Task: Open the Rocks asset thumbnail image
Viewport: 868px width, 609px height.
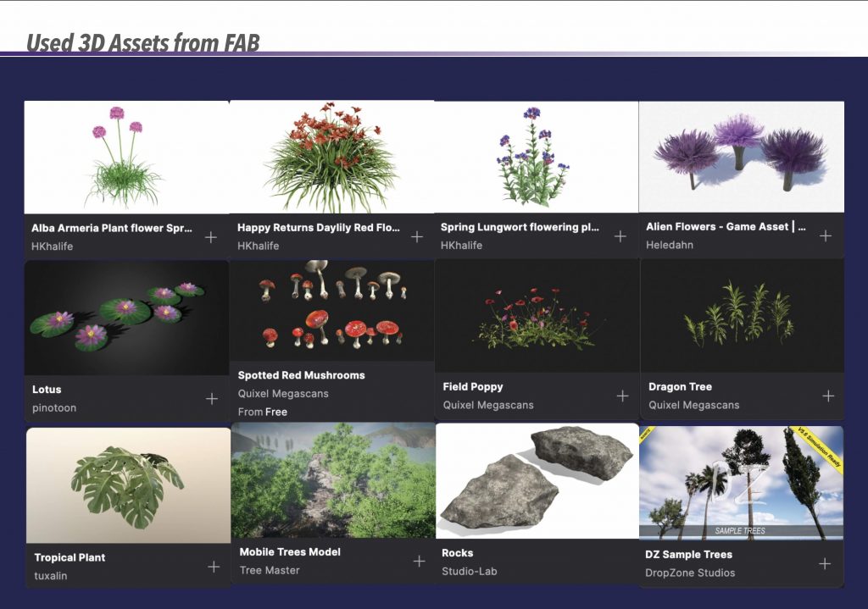Action: click(x=537, y=480)
